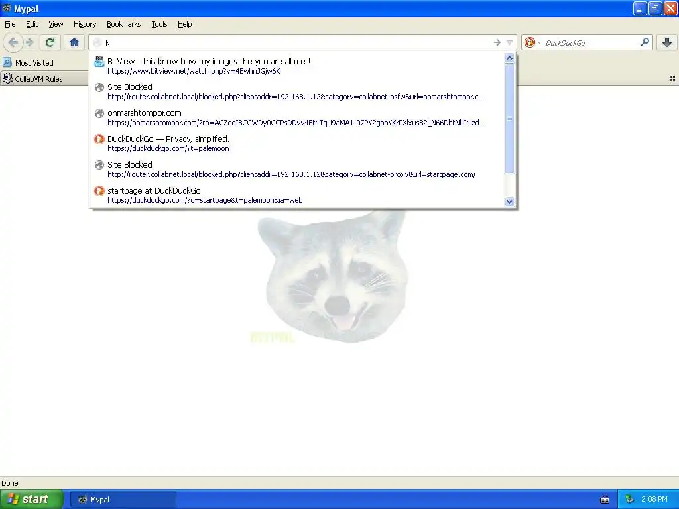Select the BitView suggestion entry

tap(297, 66)
